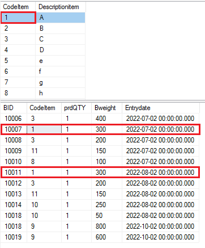The image size is (205, 248).
Task: Select description cell 'g'
Action: tap(61, 82)
